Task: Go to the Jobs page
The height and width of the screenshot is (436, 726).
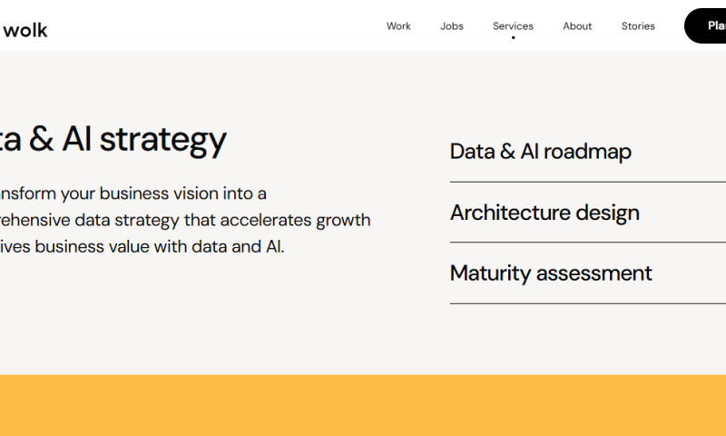Action: click(452, 26)
